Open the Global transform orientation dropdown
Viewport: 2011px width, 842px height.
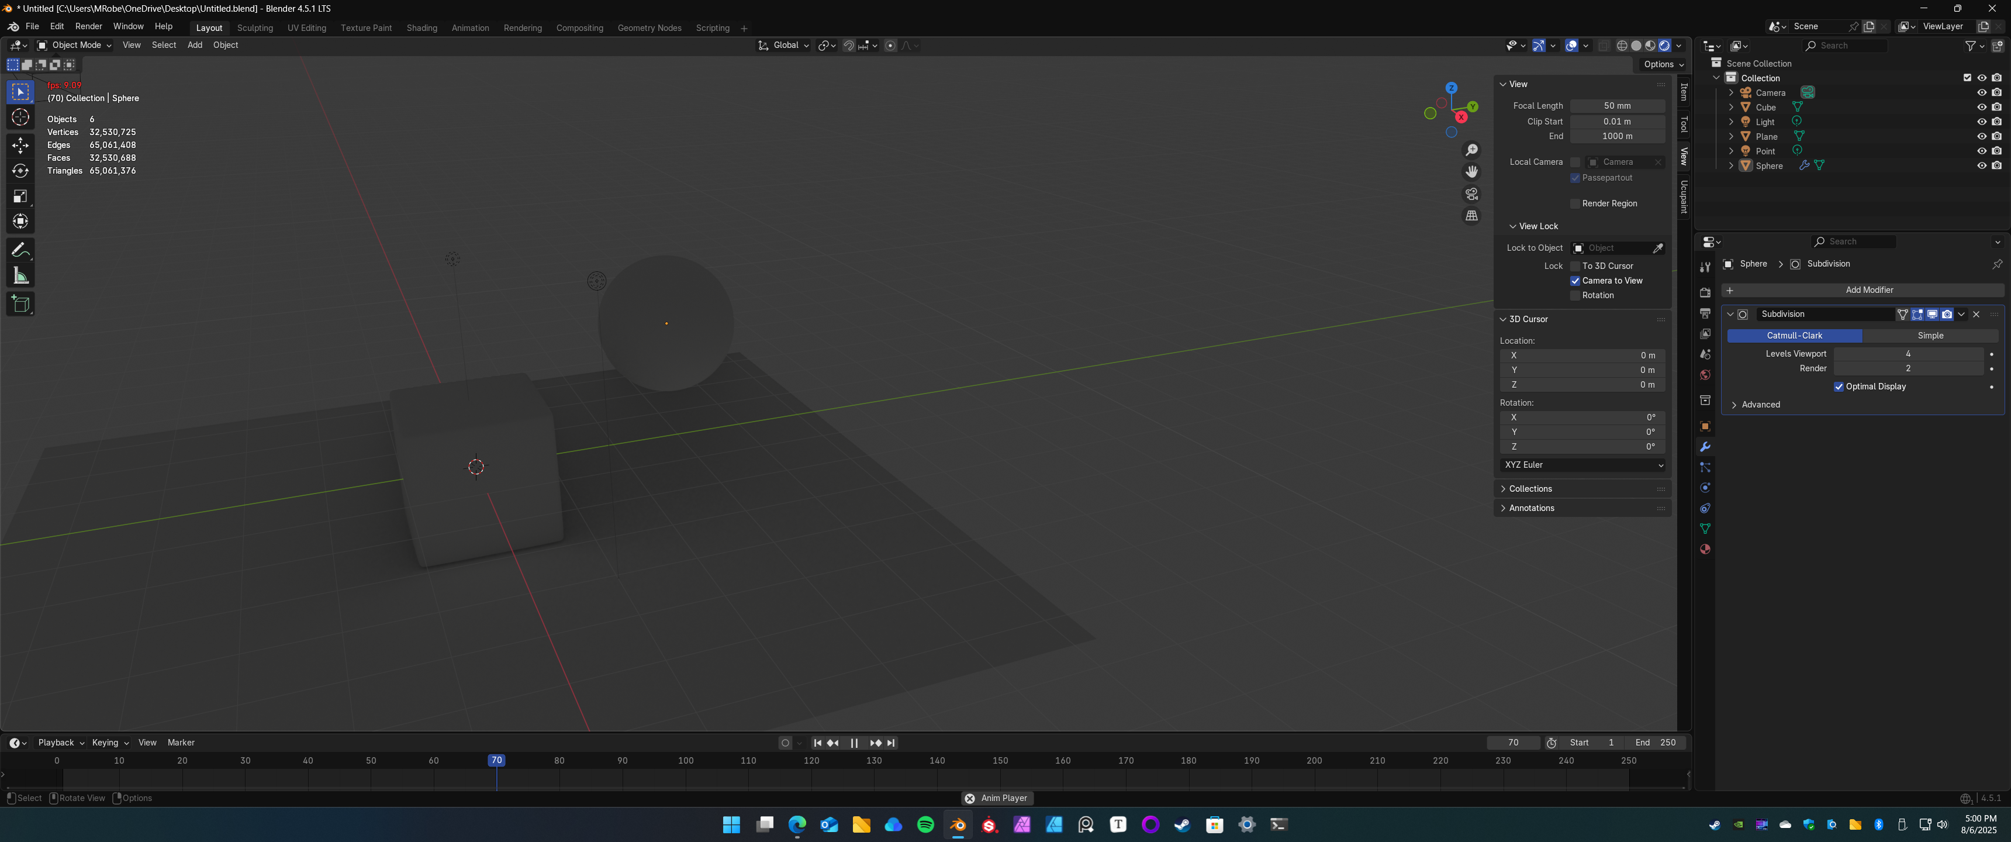click(784, 45)
